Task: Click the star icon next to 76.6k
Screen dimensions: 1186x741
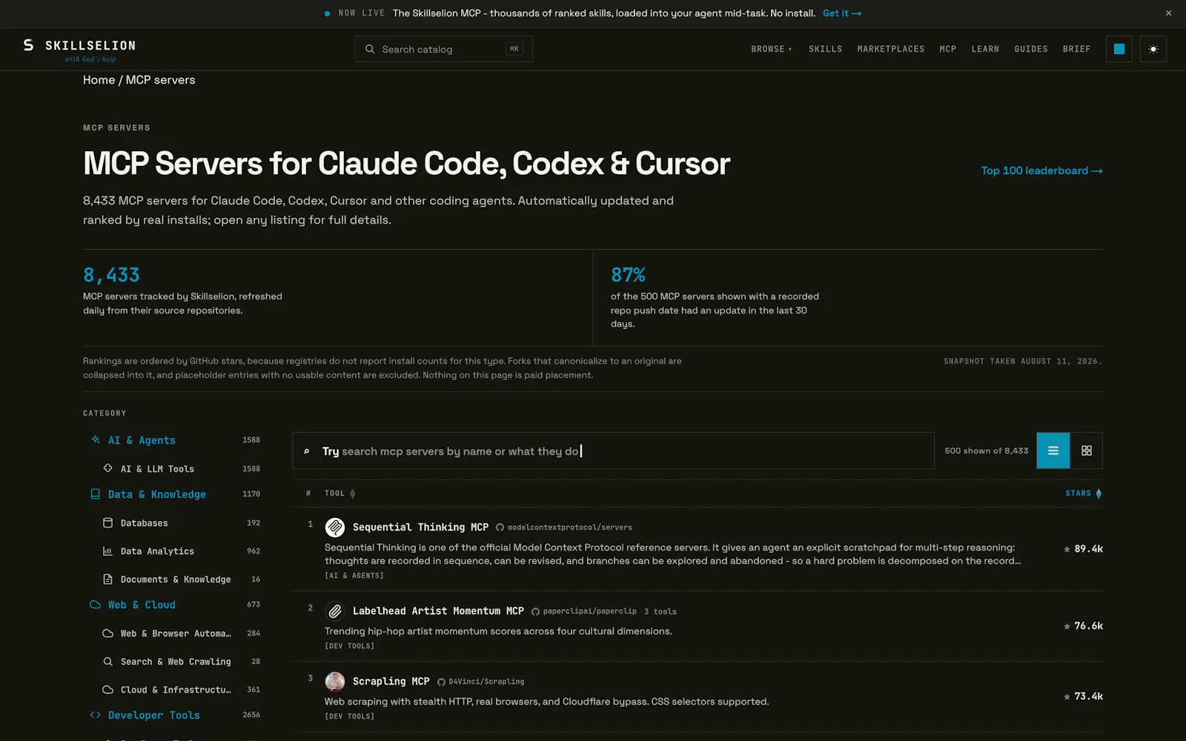Action: [x=1067, y=626]
